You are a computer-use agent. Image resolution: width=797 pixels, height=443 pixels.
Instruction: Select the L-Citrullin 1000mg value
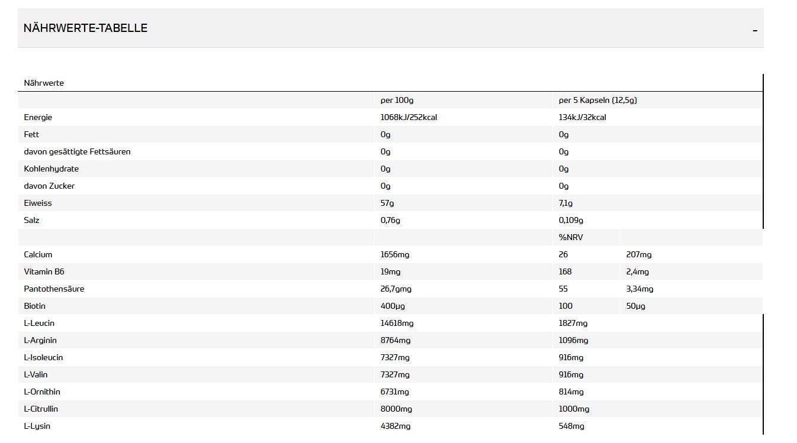tap(574, 409)
